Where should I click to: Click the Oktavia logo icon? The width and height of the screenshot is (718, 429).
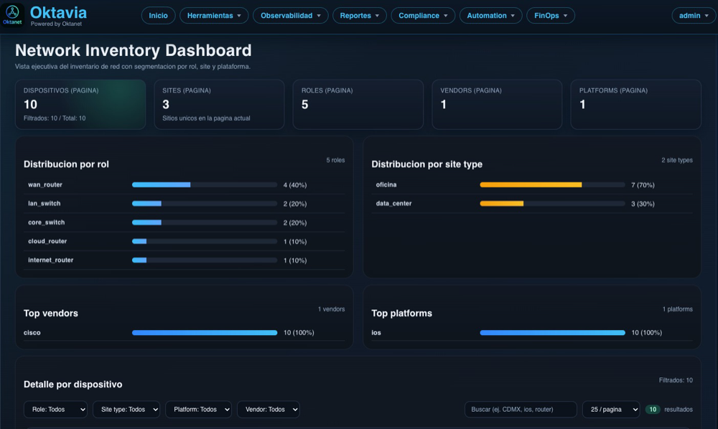coord(14,15)
